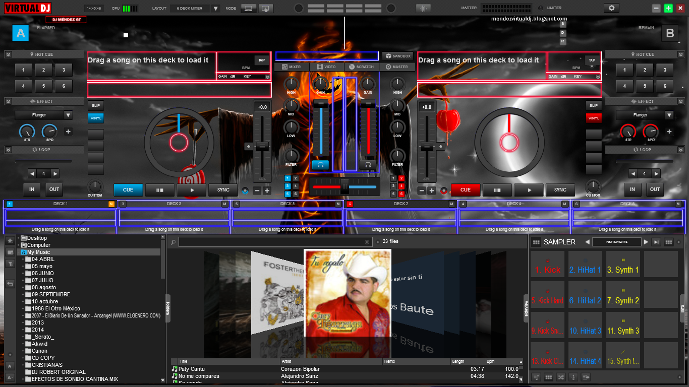The height and width of the screenshot is (387, 689).
Task: Click the red CUE button on right deck
Action: [465, 190]
